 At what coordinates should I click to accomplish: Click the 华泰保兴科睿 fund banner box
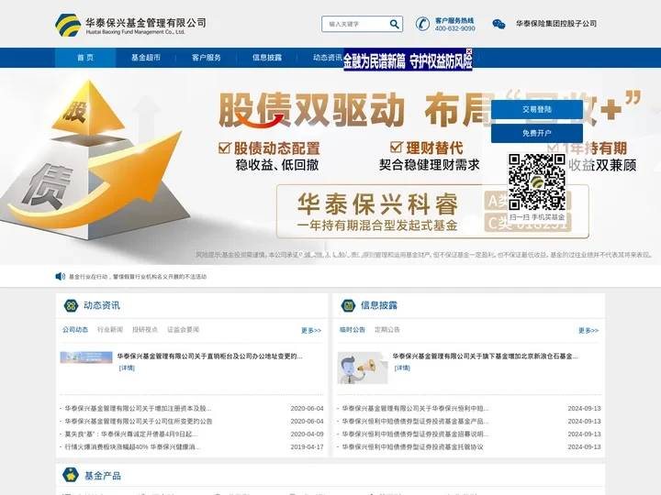tap(432, 212)
